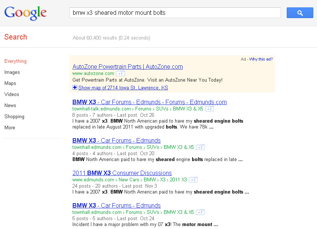Click 'Get Powertrain Parts at AutoZone' description
Screen dimensions: 317x229
[147, 80]
